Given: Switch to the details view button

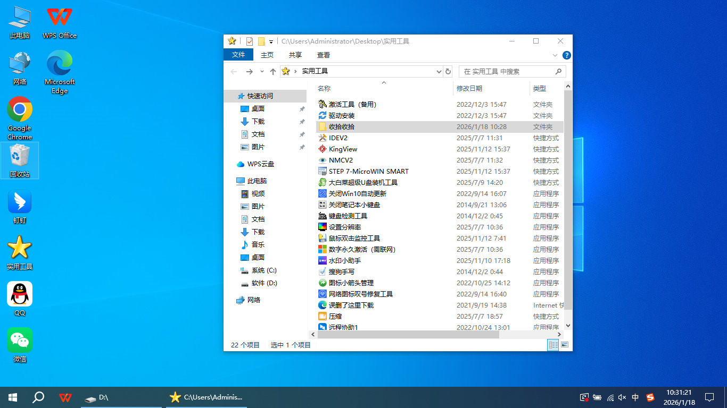Looking at the screenshot, I should (x=553, y=345).
